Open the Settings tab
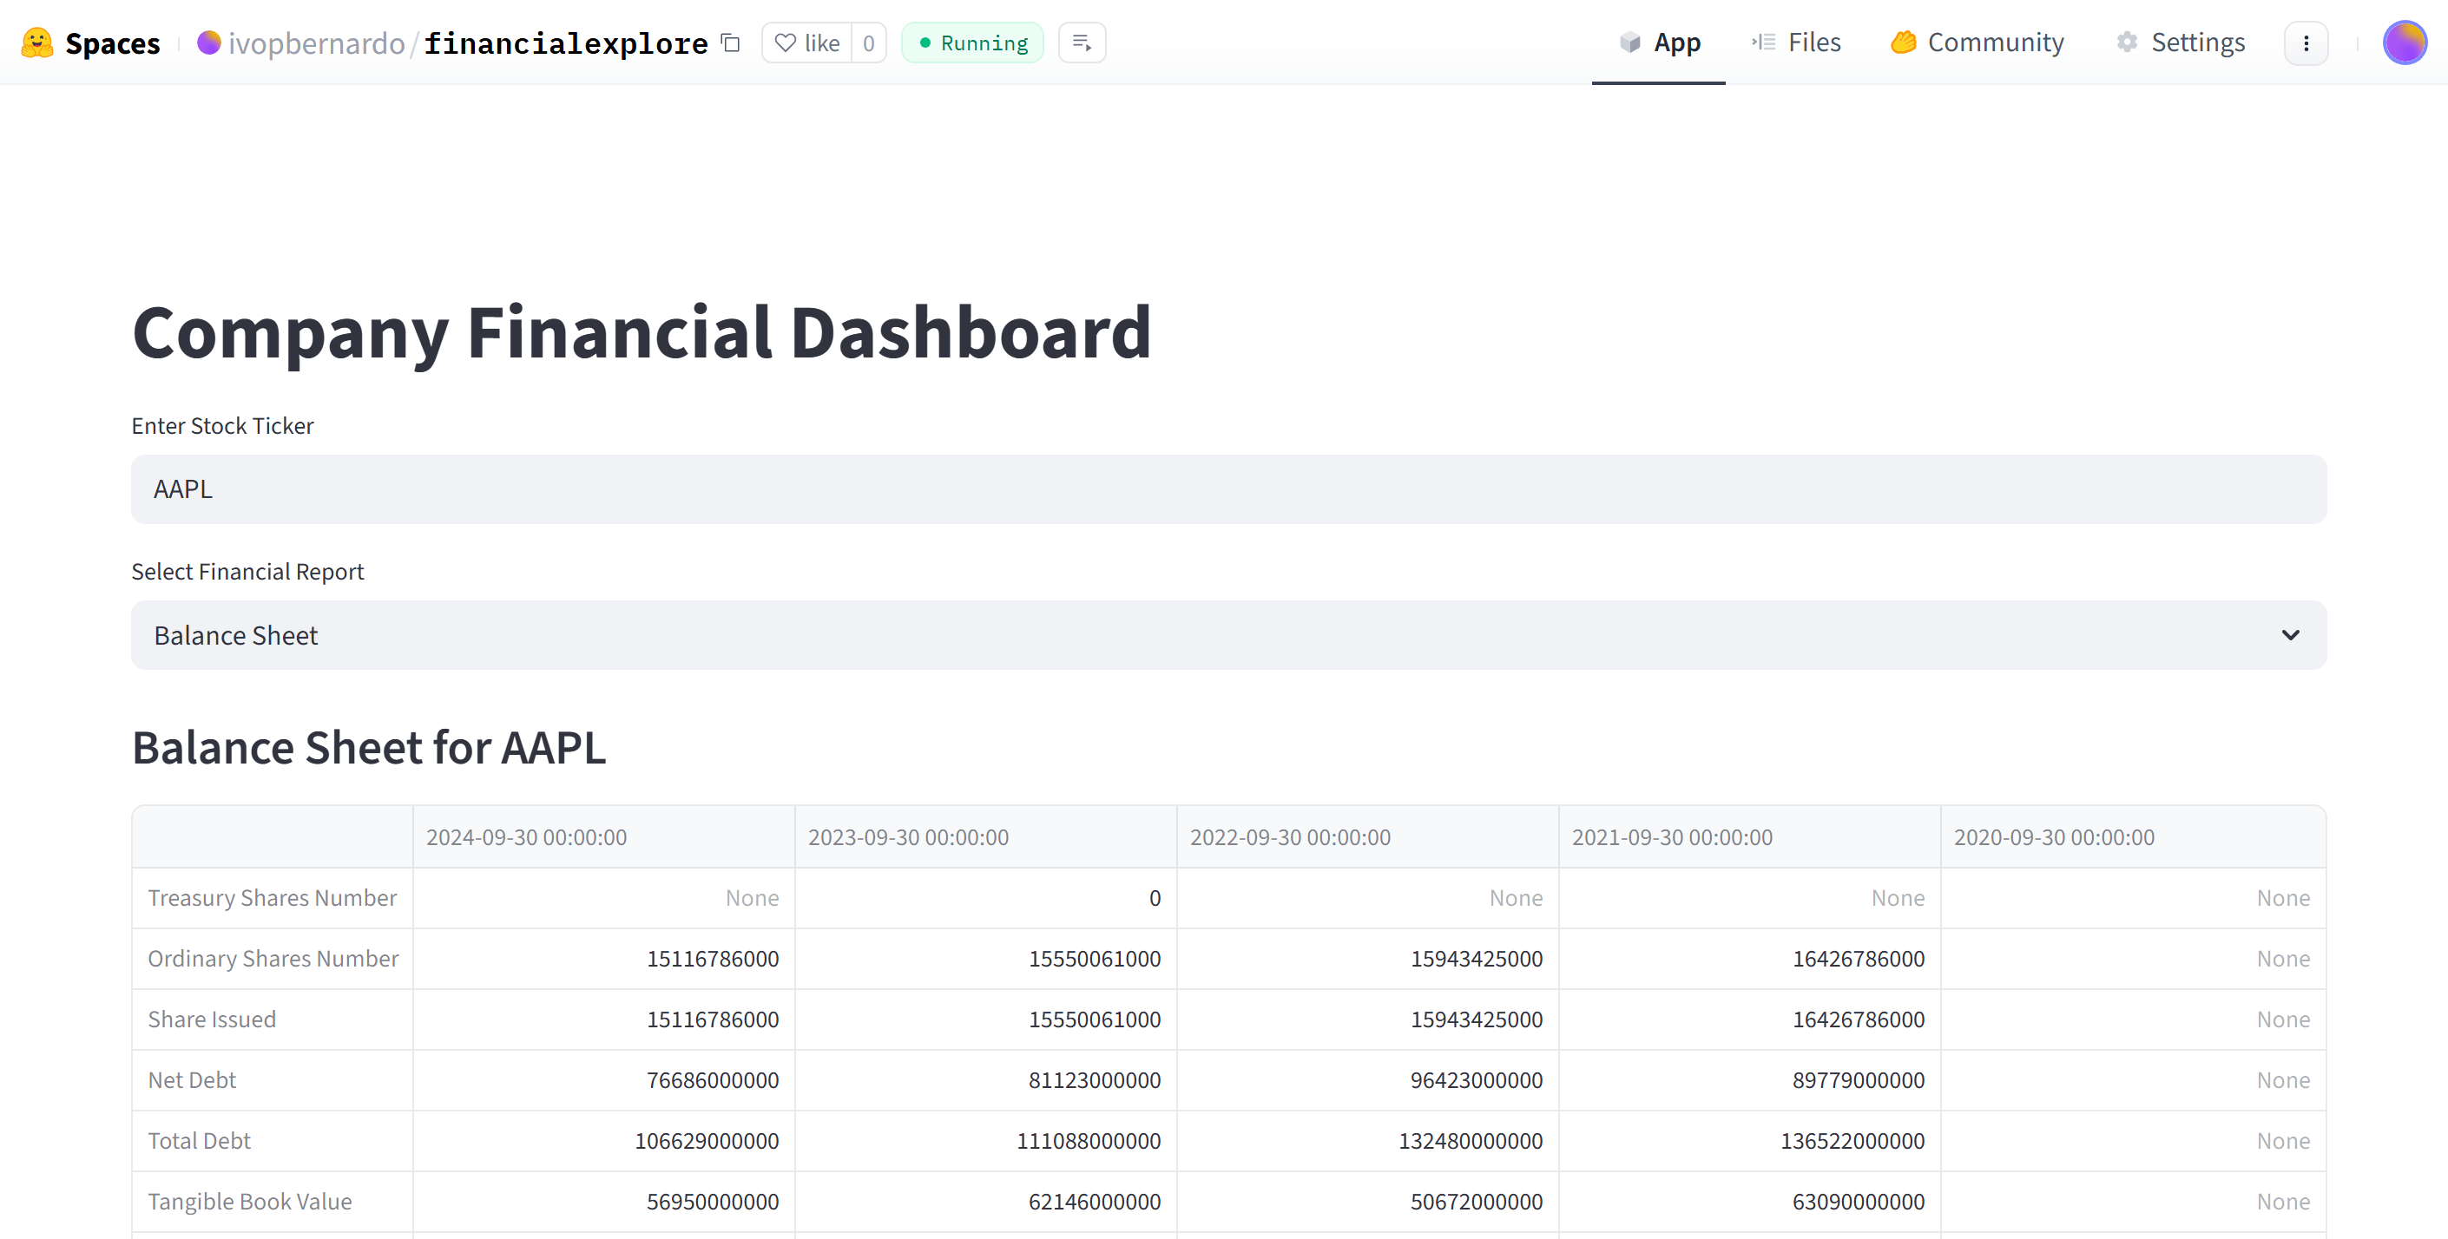Viewport: 2448px width, 1239px height. pos(2180,43)
